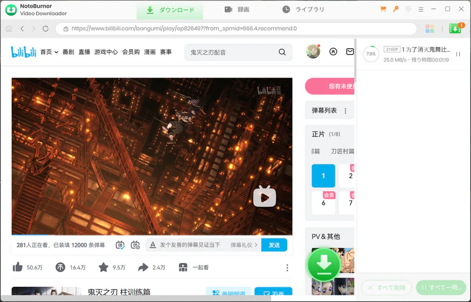The height and width of the screenshot is (302, 471).
Task: Select episode 6 tile
Action: pos(323,203)
